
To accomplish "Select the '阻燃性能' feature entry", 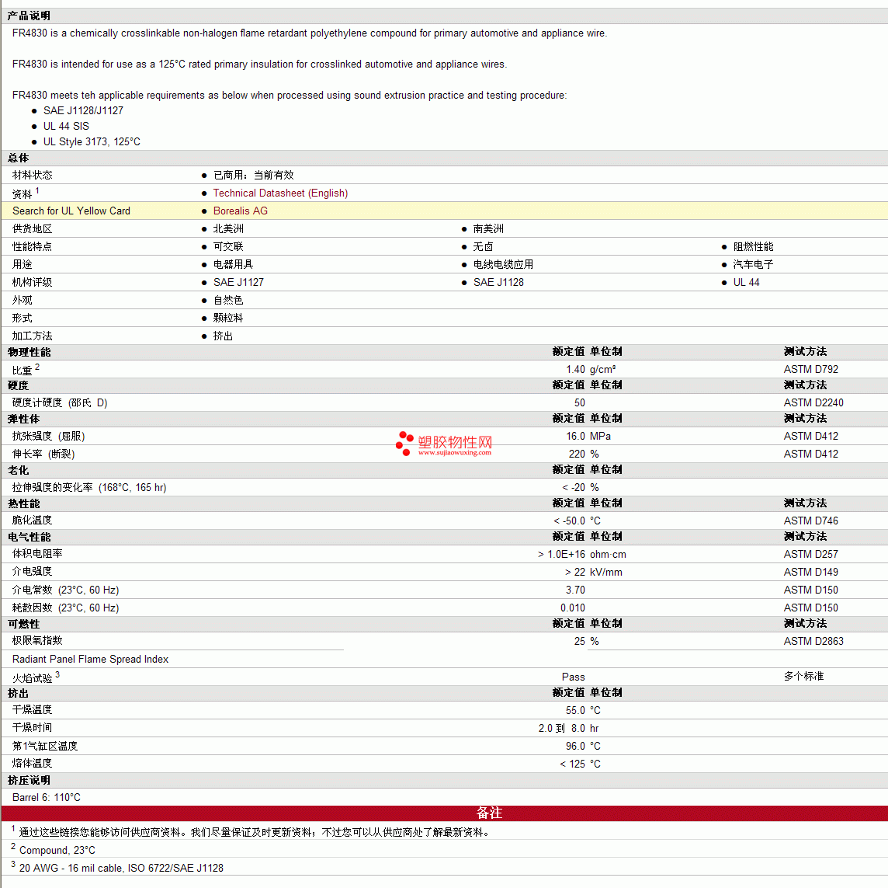I will pos(753,246).
